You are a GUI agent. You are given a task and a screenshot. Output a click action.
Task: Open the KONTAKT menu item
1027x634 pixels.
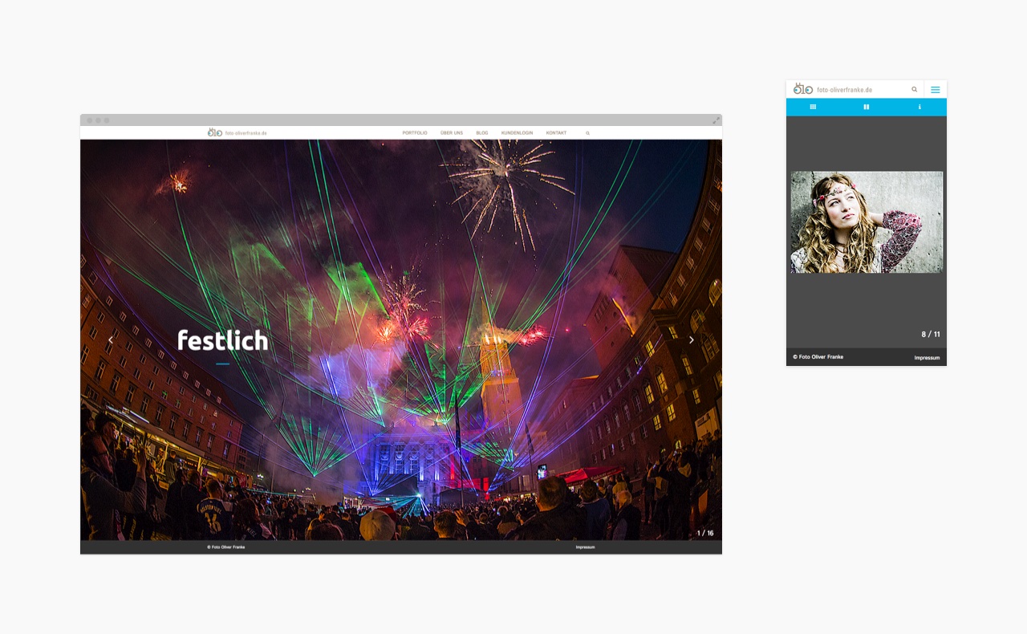[556, 132]
